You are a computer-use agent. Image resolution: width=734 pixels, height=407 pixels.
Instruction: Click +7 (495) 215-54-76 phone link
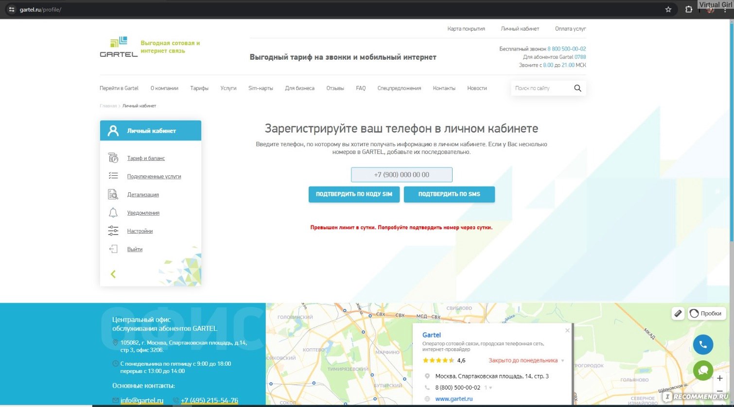click(210, 400)
